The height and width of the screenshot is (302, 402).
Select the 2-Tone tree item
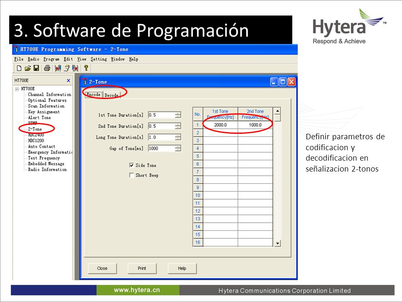click(x=35, y=129)
